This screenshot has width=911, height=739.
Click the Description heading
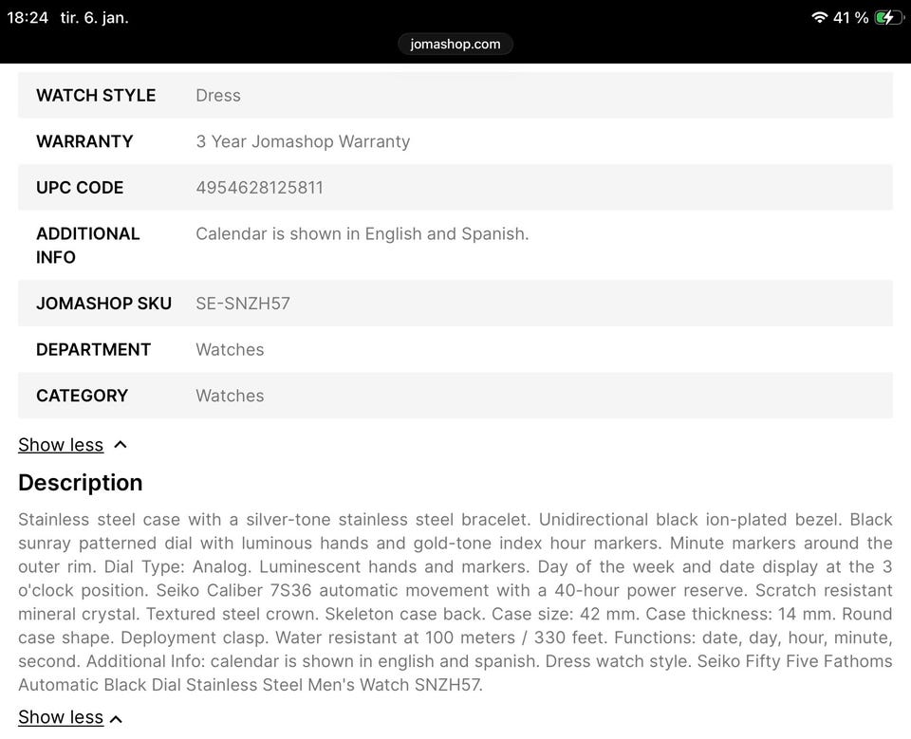[x=80, y=483]
